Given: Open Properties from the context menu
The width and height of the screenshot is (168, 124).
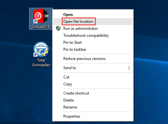Looking at the screenshot, I should click(93, 116).
